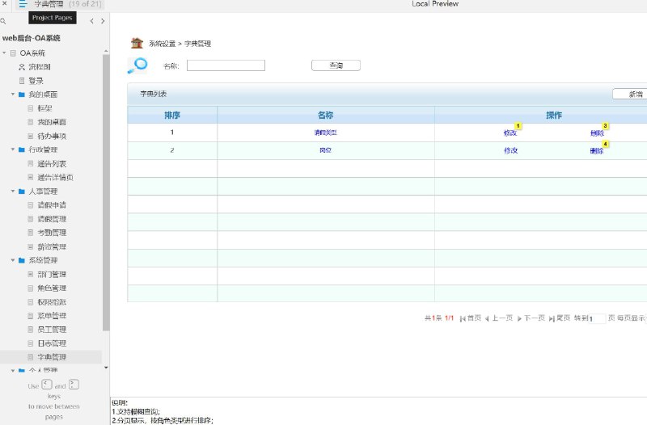Viewport: 647px width, 425px height.
Task: Collapse the 系统管理 folder
Action: [13, 260]
